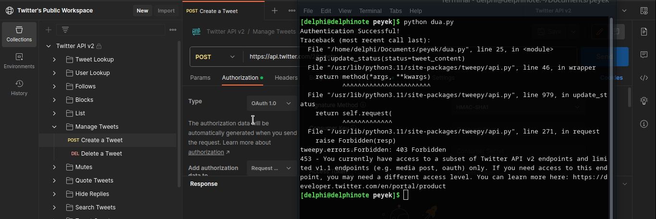Click Hide Replies folder icon
This screenshot has width=656, height=219.
[69, 194]
